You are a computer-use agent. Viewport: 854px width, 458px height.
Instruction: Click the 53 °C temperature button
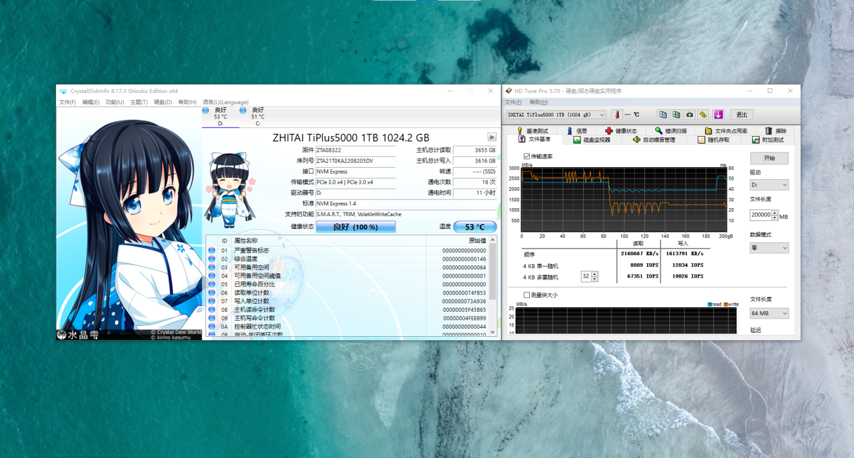(475, 227)
